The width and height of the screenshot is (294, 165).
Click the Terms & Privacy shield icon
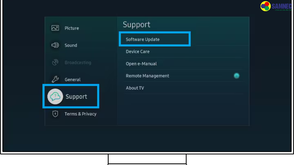tap(55, 114)
